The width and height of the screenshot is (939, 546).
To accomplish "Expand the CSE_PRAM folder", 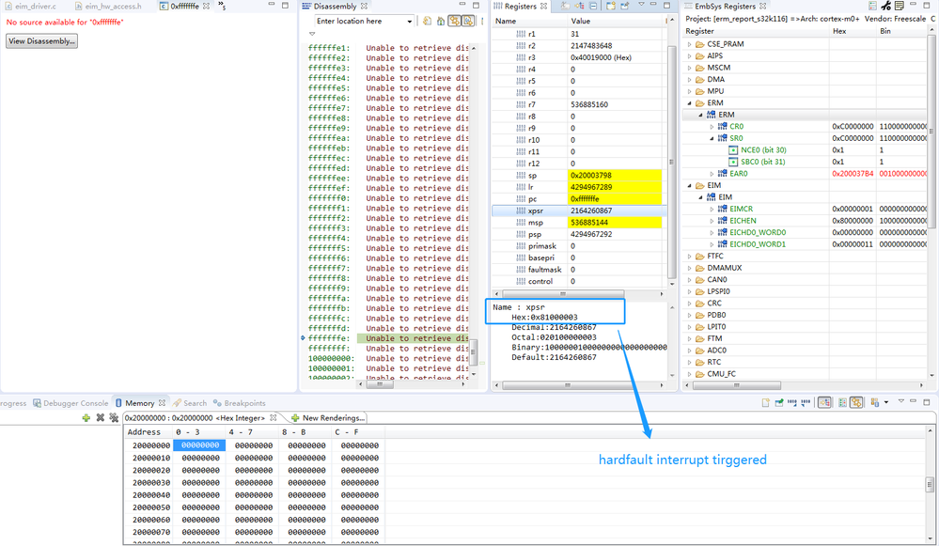I will pyautogui.click(x=689, y=44).
